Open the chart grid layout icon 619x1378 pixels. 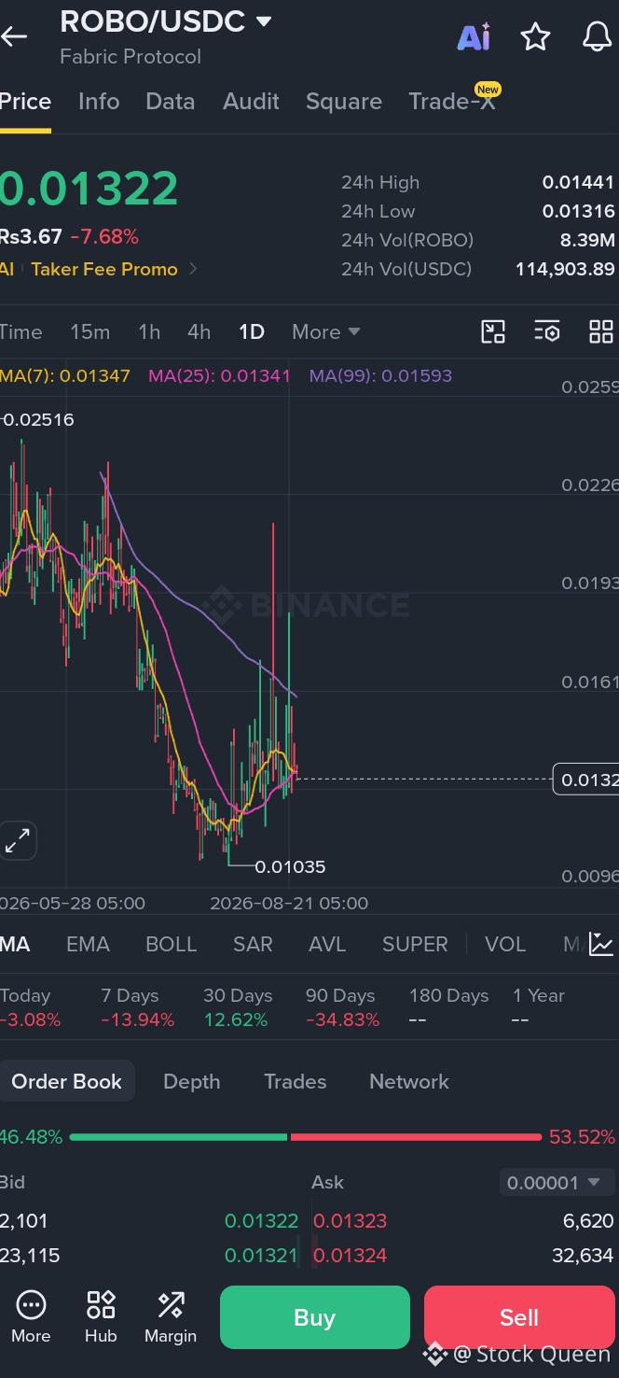(x=601, y=331)
